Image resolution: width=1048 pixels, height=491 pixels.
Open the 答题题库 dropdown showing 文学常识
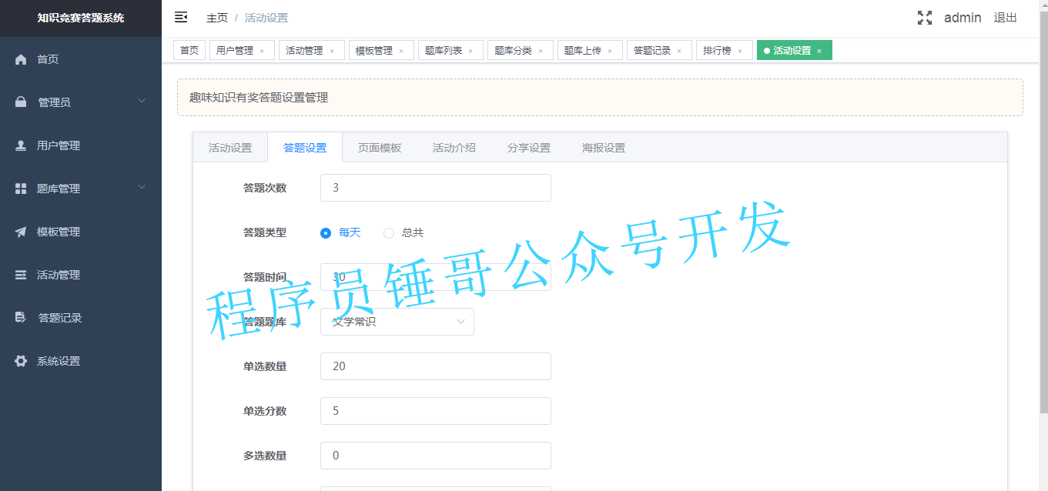point(397,322)
